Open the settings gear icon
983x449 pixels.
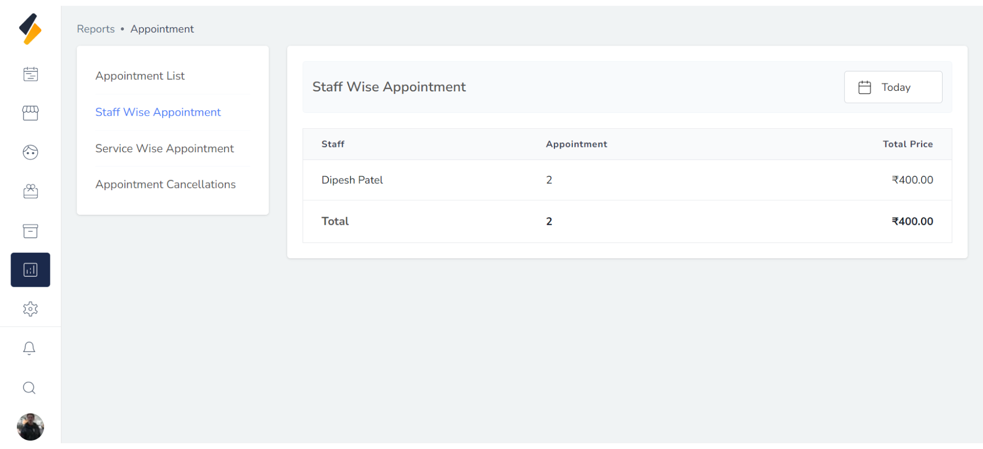[30, 309]
